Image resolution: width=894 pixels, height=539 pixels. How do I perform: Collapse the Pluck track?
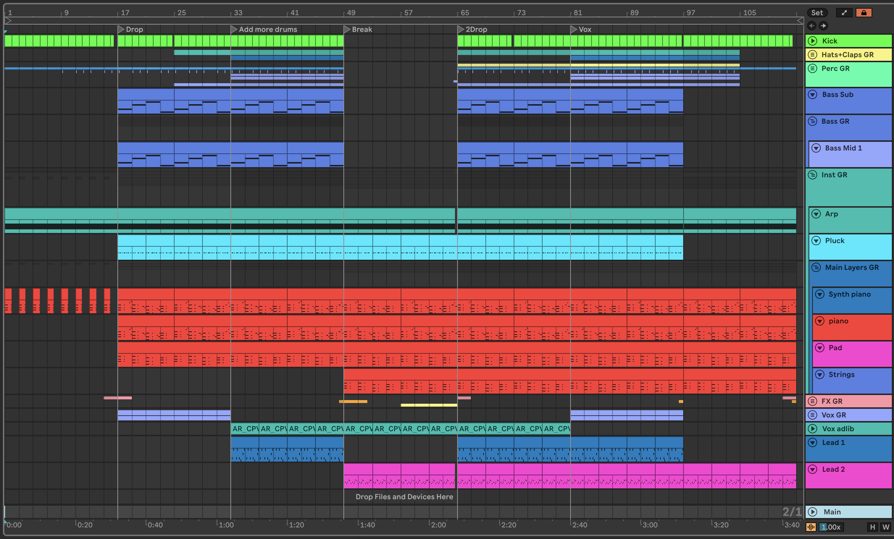(816, 241)
